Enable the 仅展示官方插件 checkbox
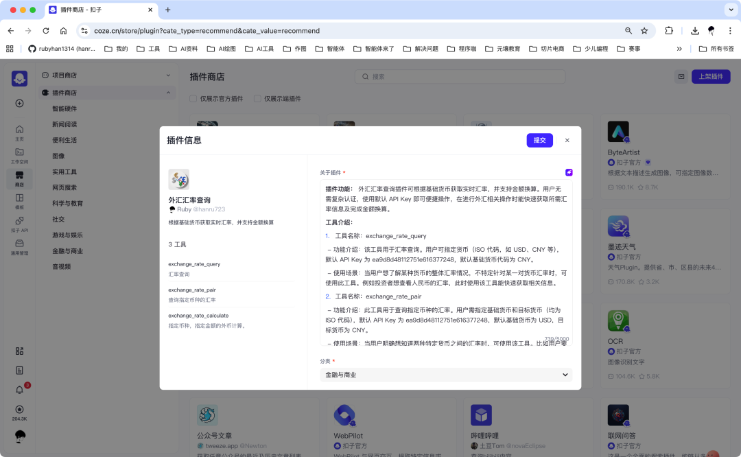Viewport: 741px width, 457px height. (193, 98)
